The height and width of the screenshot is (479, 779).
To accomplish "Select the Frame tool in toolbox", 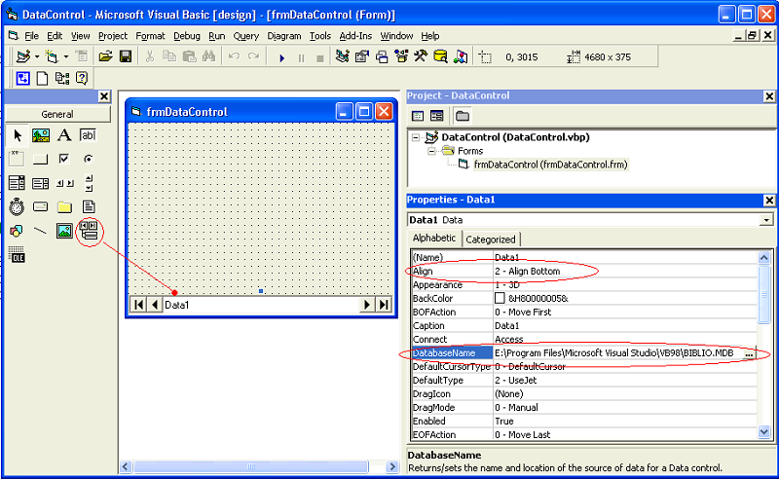I will 17,159.
